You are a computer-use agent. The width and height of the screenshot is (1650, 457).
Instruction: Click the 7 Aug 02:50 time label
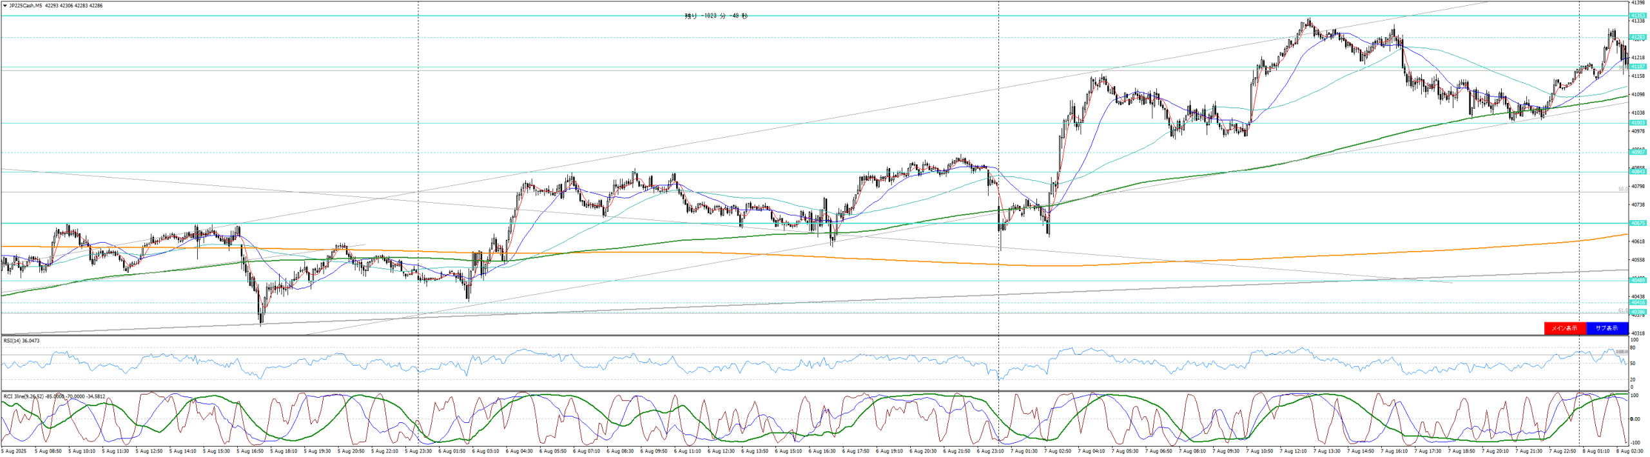1058,451
